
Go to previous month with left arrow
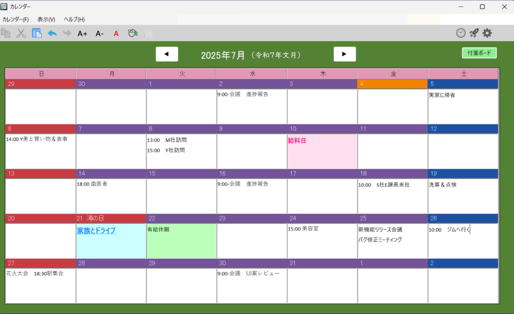(x=167, y=54)
